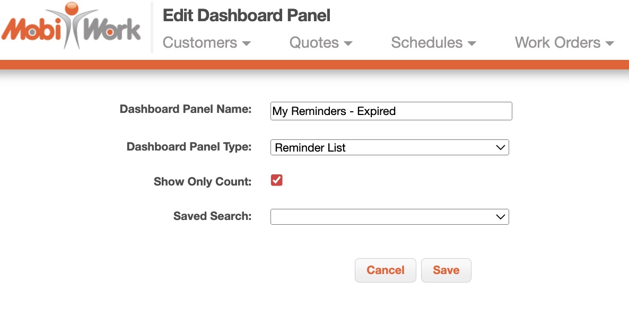The height and width of the screenshot is (318, 629).
Task: Click the MobiWork logo
Action: [x=72, y=26]
